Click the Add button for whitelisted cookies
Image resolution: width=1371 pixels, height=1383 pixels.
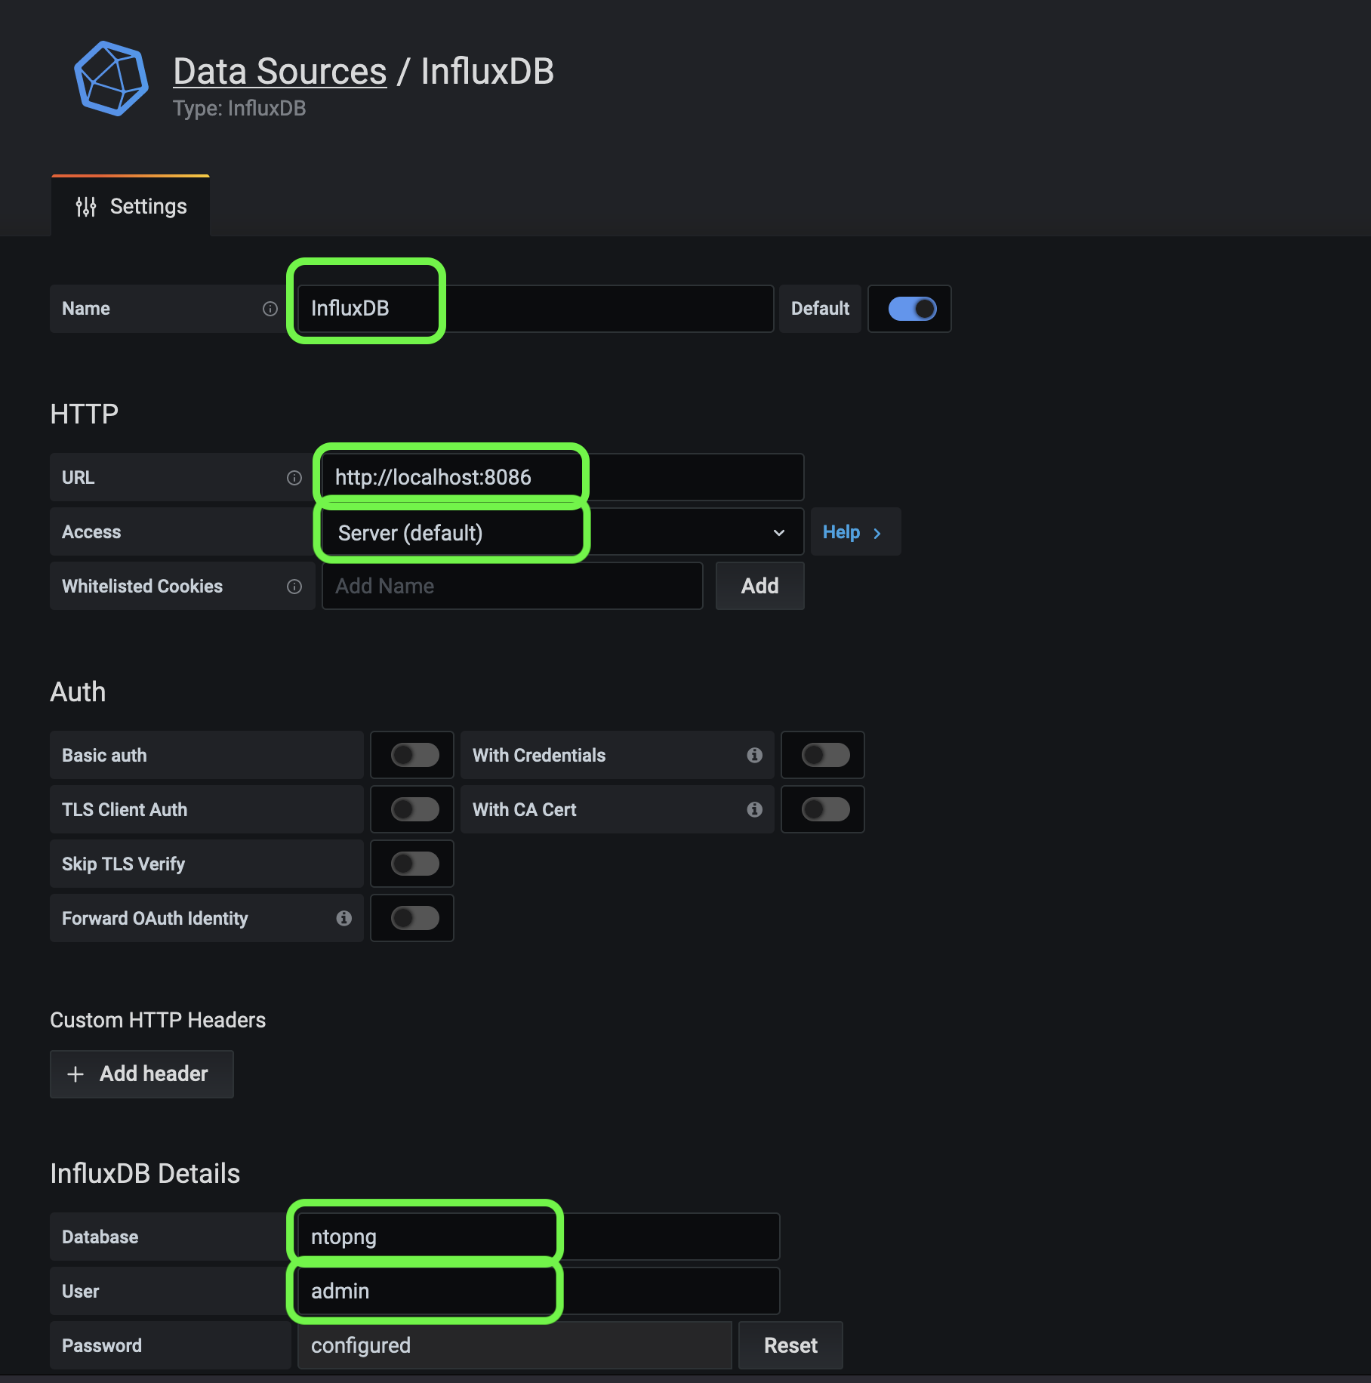click(x=759, y=586)
